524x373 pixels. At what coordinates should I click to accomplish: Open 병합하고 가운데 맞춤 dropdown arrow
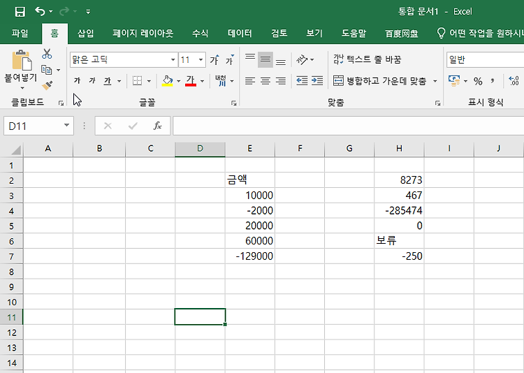435,81
